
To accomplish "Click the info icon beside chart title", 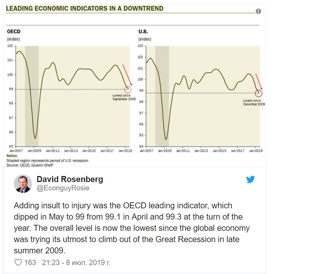I will pyautogui.click(x=258, y=11).
